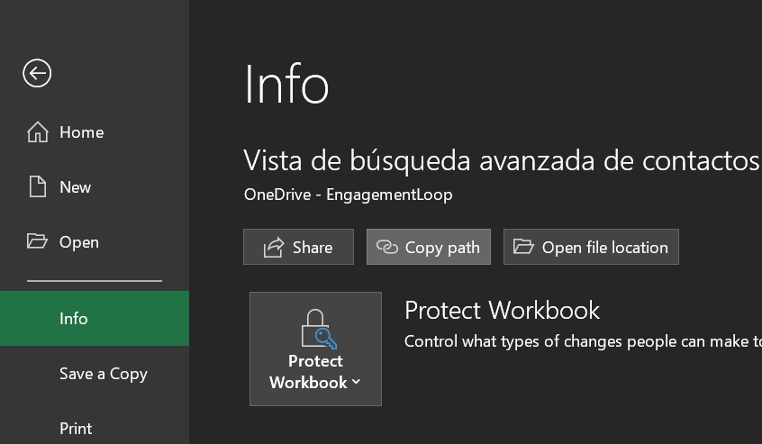Select the New label in the sidebar
This screenshot has width=762, height=444.
point(75,187)
